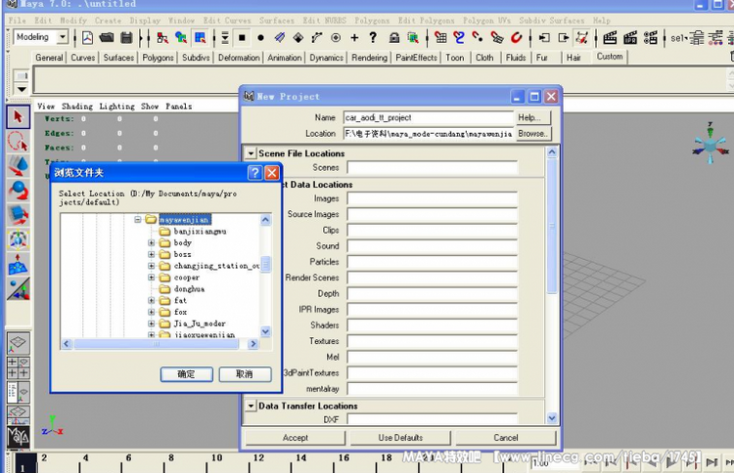
Task: Open the Render Settings icon
Action: [x=651, y=38]
